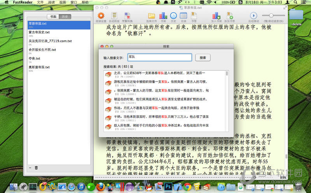Select 吴法宪回忆录_77119.com.txt in the list
The width and height of the screenshot is (311, 193).
coord(59,42)
